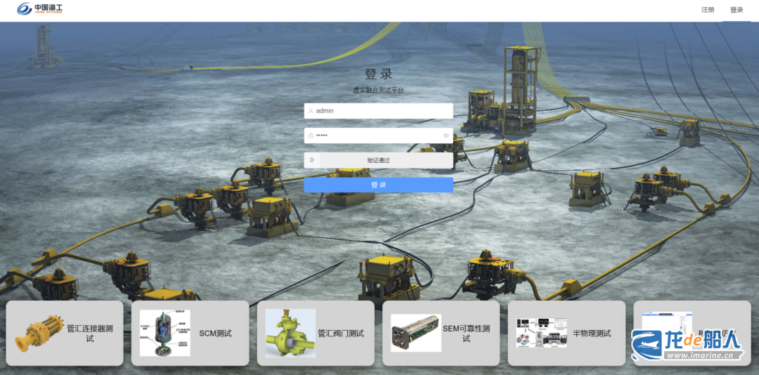759x375 pixels.
Task: Open the SCM测试 card label
Action: 215,333
